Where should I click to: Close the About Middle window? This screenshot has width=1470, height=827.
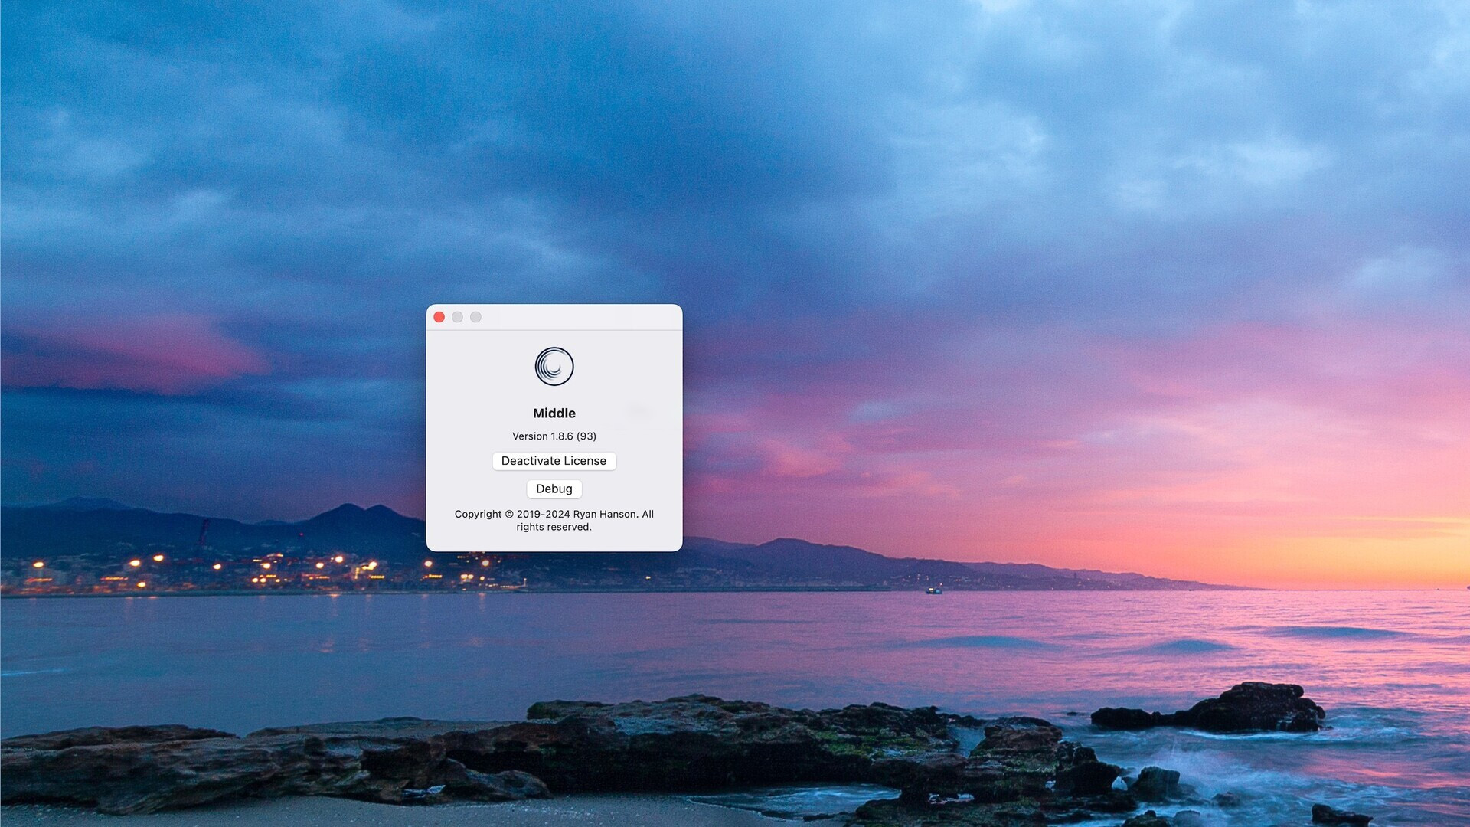click(x=439, y=317)
